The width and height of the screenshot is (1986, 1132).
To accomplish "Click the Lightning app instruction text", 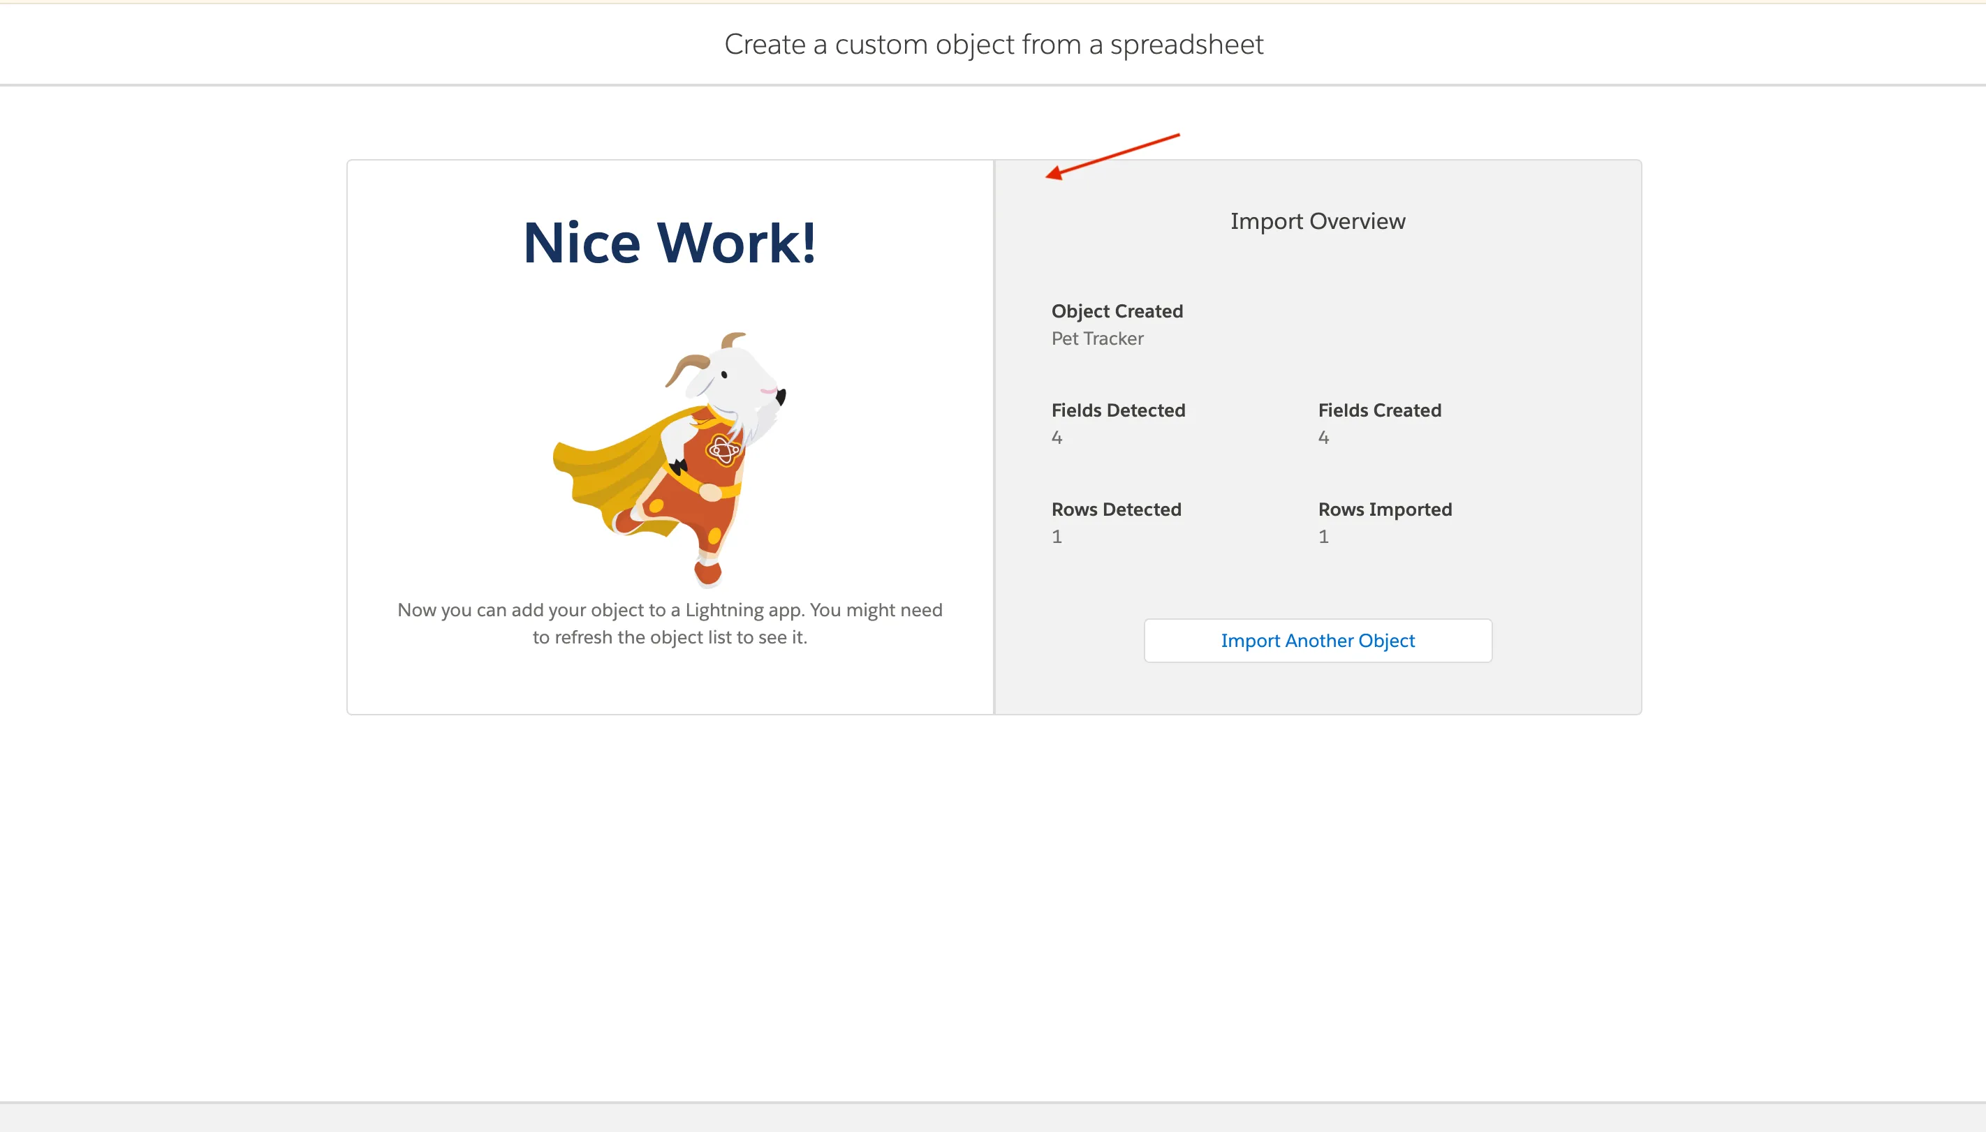I will 670,623.
